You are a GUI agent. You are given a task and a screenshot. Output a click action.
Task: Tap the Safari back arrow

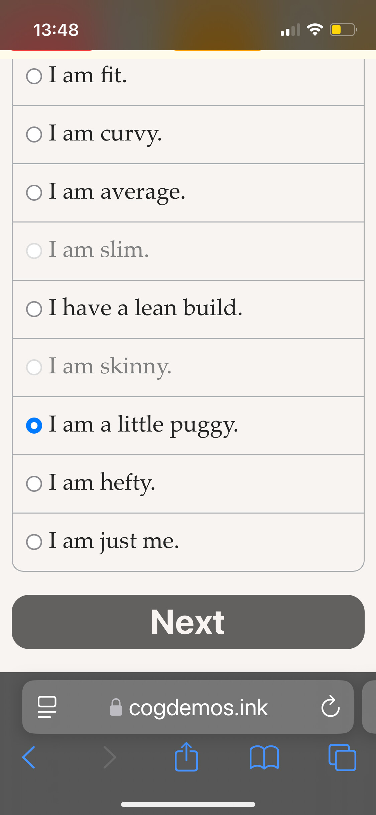[x=28, y=757]
